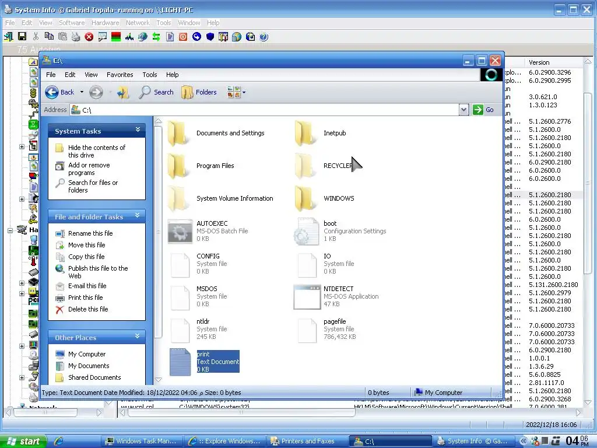The image size is (597, 448).
Task: Click the blue circle return arrow icon
Action: point(196,37)
